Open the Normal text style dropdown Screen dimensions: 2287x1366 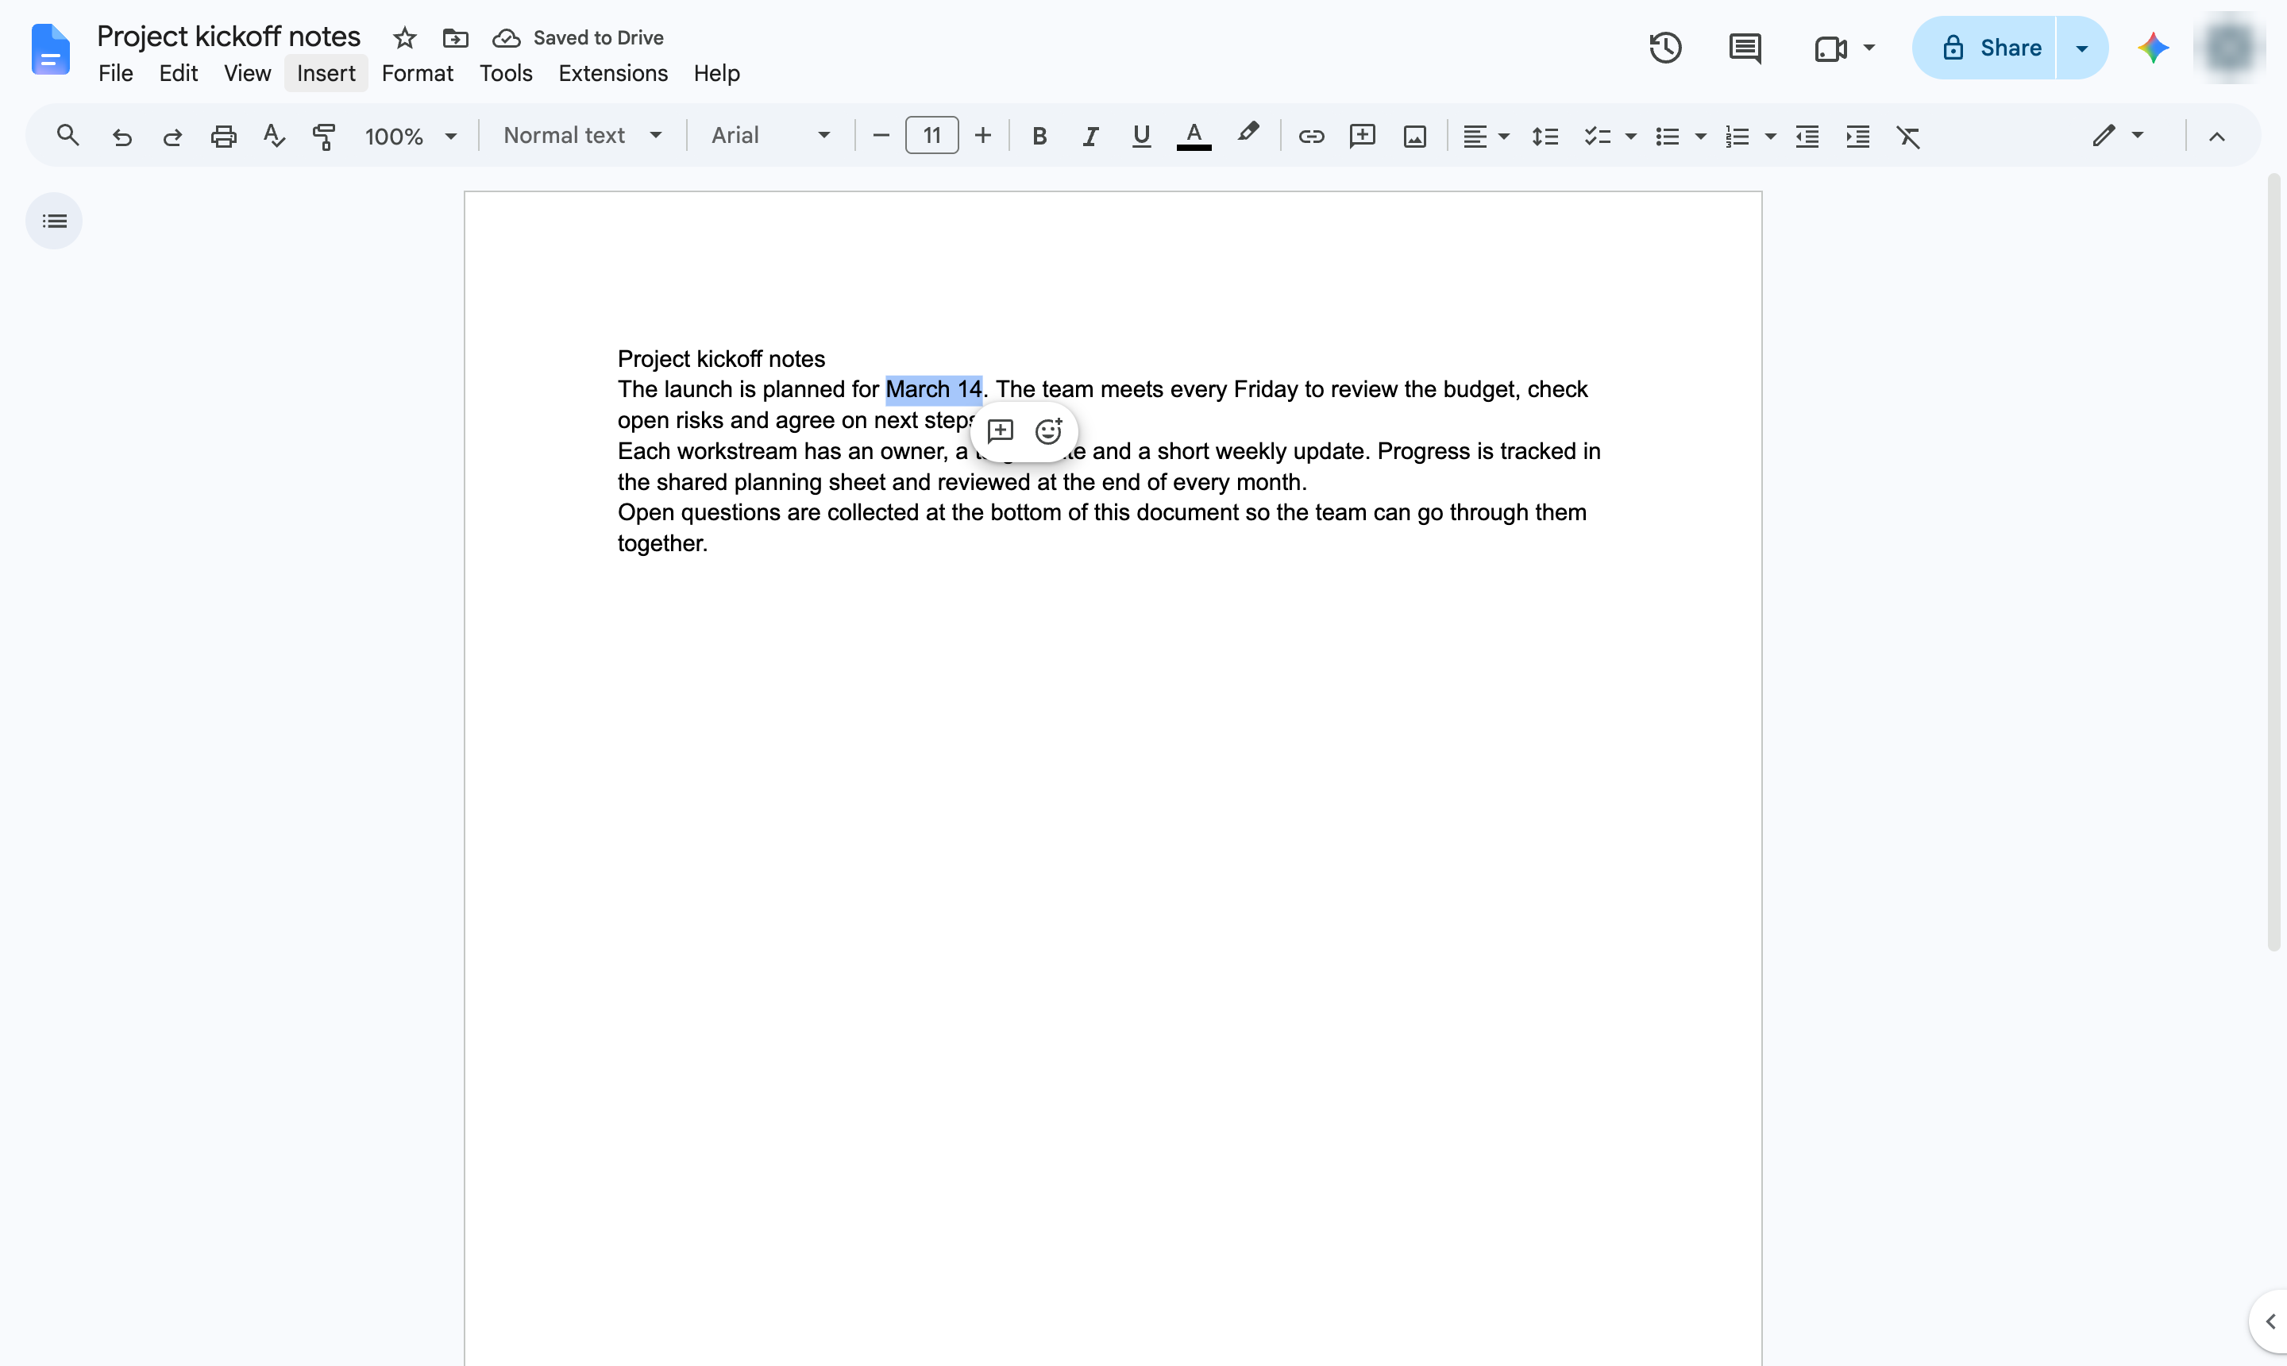pos(581,135)
